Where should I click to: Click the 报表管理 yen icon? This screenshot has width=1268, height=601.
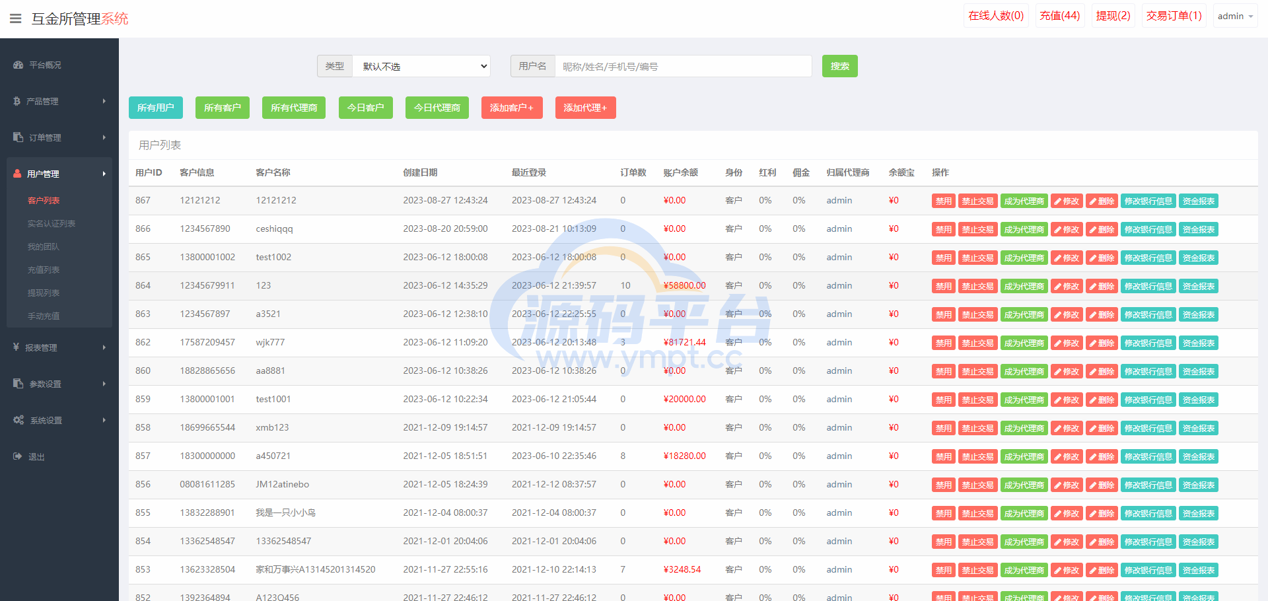coord(16,347)
